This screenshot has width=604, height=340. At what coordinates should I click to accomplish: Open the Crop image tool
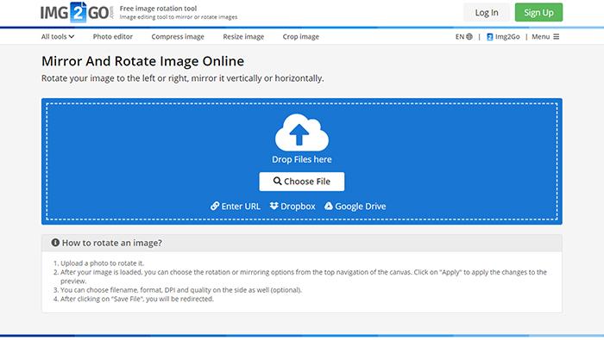tap(301, 36)
